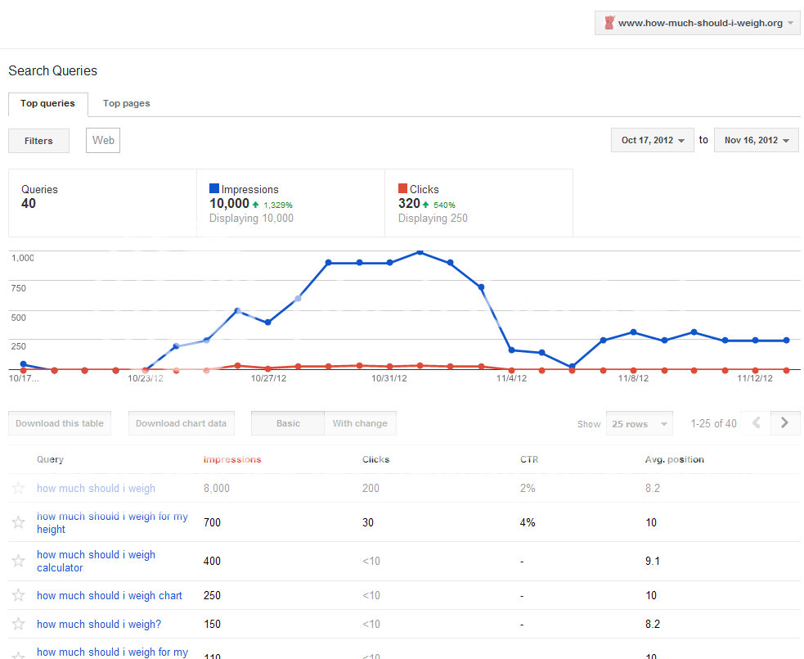Open the 25 rows dropdown
The image size is (804, 659).
640,423
